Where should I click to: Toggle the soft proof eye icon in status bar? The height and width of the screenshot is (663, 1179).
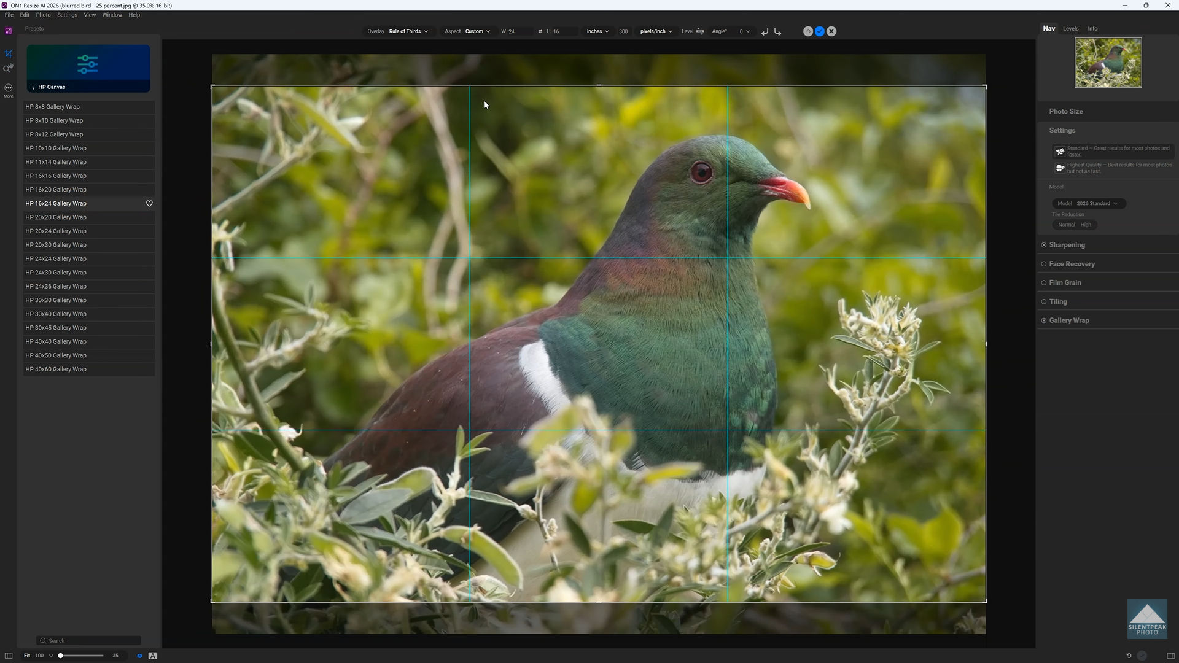click(139, 656)
